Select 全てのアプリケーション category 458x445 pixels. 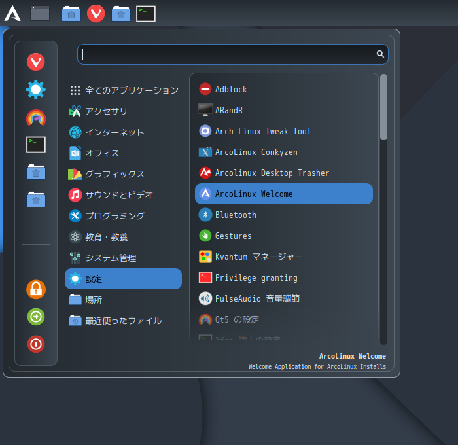pyautogui.click(x=123, y=90)
